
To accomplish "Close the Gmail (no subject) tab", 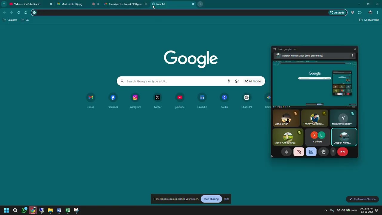I will click(x=146, y=4).
